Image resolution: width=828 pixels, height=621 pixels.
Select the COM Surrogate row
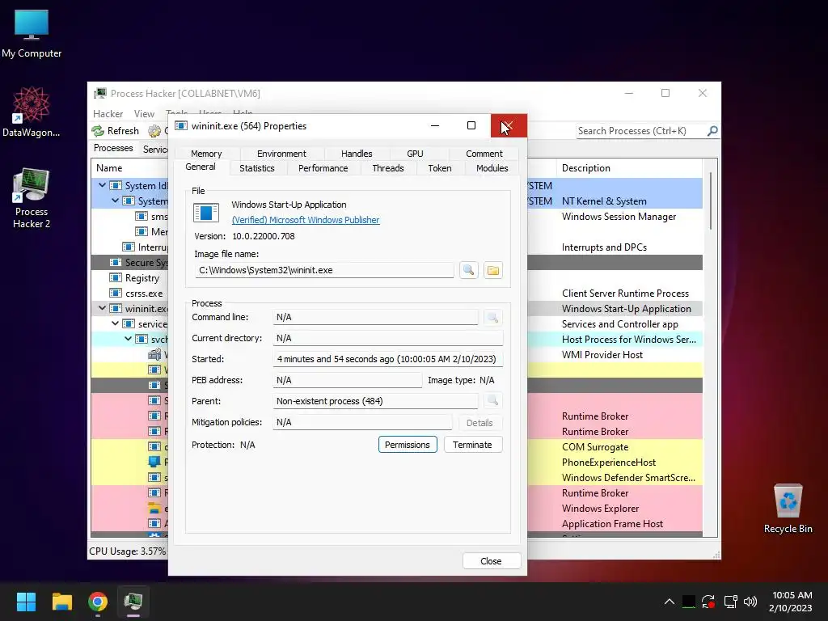coord(594,447)
